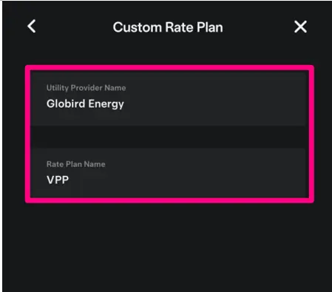Select the Utility Provider Name field
Screen dimensions: 332x292
click(x=168, y=98)
